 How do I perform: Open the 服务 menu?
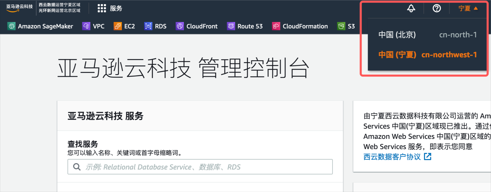(116, 8)
